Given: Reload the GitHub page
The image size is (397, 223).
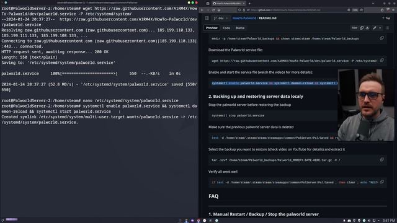Looking at the screenshot, I should coord(213,10).
